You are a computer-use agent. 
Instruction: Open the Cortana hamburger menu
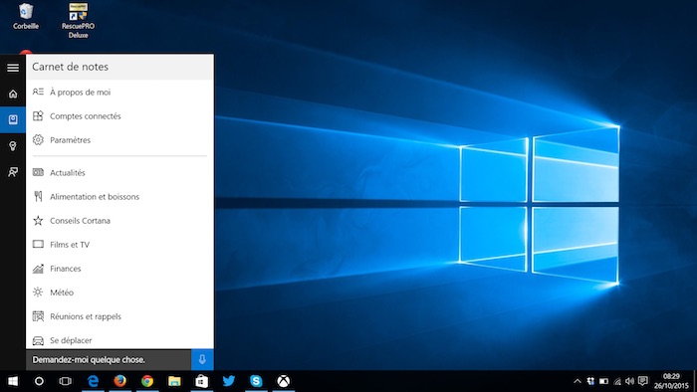tap(13, 68)
